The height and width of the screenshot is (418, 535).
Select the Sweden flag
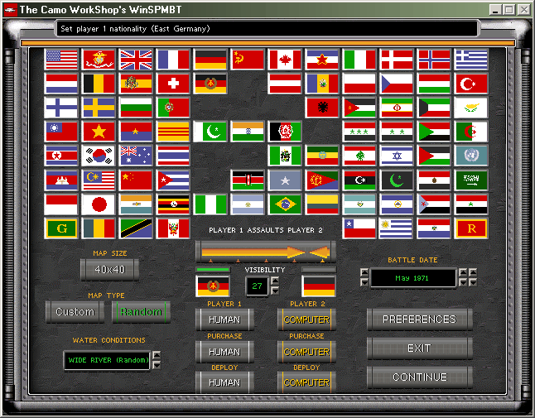[x=99, y=108]
